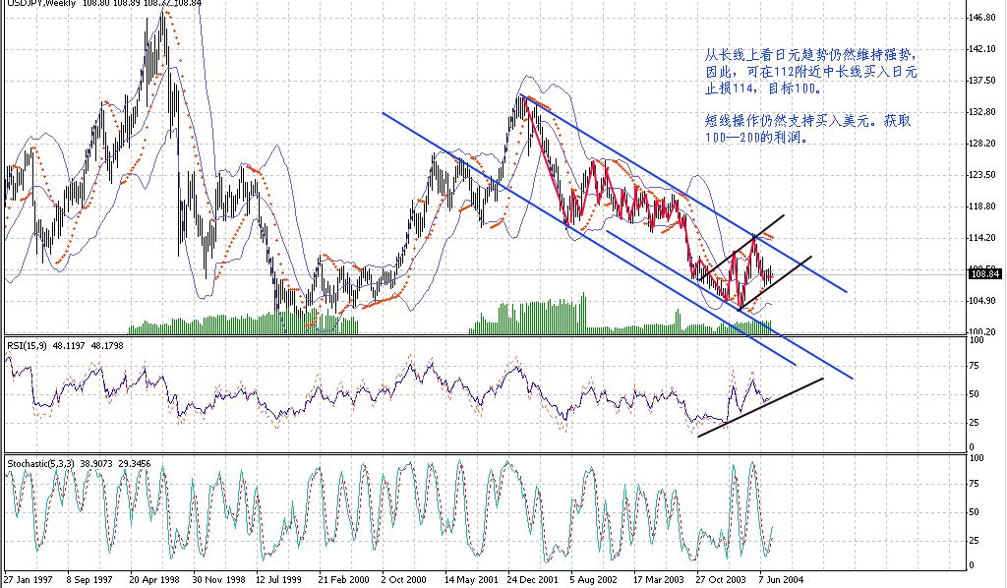Click the 50 level on Stochastic axis

pos(975,512)
